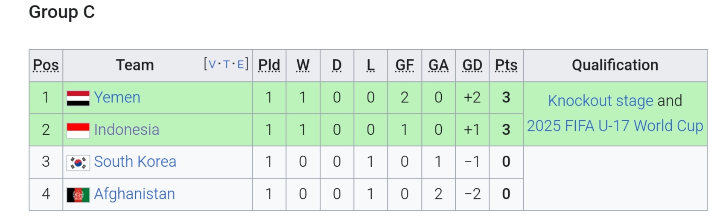
Task: Open the Indonesia team link
Action: pyautogui.click(x=127, y=130)
